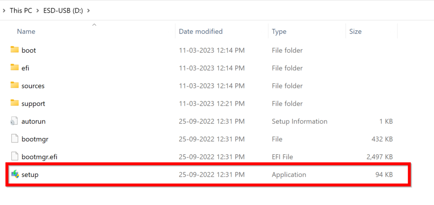434x205 pixels.
Task: Click the sources folder icon
Action: [x=15, y=85]
